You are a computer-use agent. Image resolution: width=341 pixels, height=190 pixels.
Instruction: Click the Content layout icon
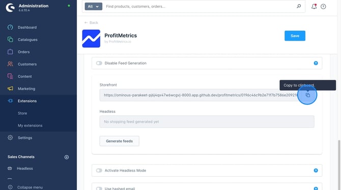[x=10, y=76]
